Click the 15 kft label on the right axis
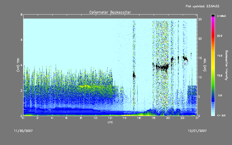This screenshot has height=145, width=232. (200, 58)
